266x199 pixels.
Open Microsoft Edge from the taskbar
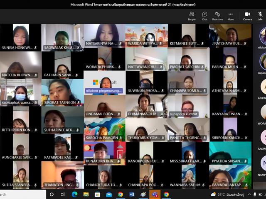pyautogui.click(x=74, y=194)
